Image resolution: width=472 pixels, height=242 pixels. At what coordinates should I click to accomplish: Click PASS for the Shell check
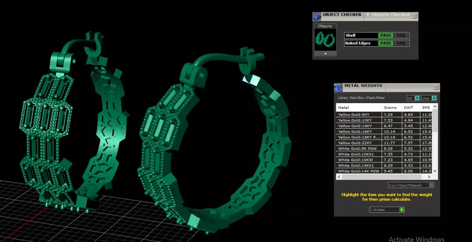pyautogui.click(x=385, y=35)
